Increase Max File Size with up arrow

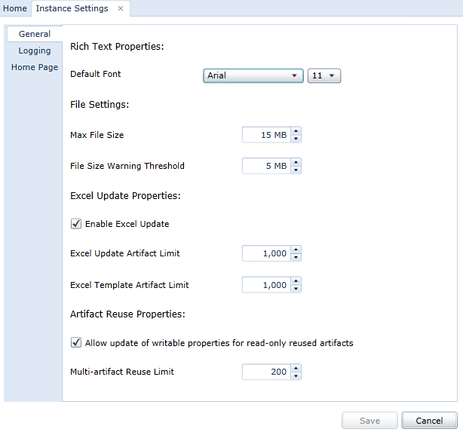[296, 131]
